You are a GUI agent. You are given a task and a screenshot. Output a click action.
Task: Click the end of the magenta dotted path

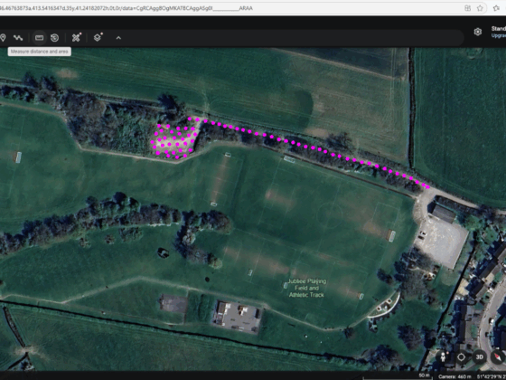click(x=428, y=186)
